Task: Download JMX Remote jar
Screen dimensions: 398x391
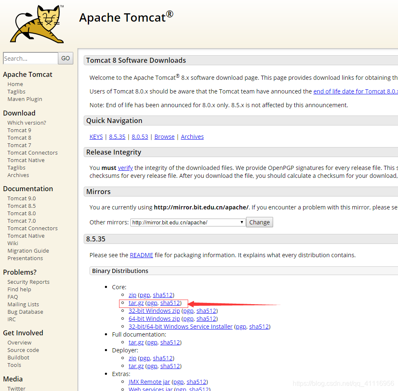Action: (x=149, y=382)
